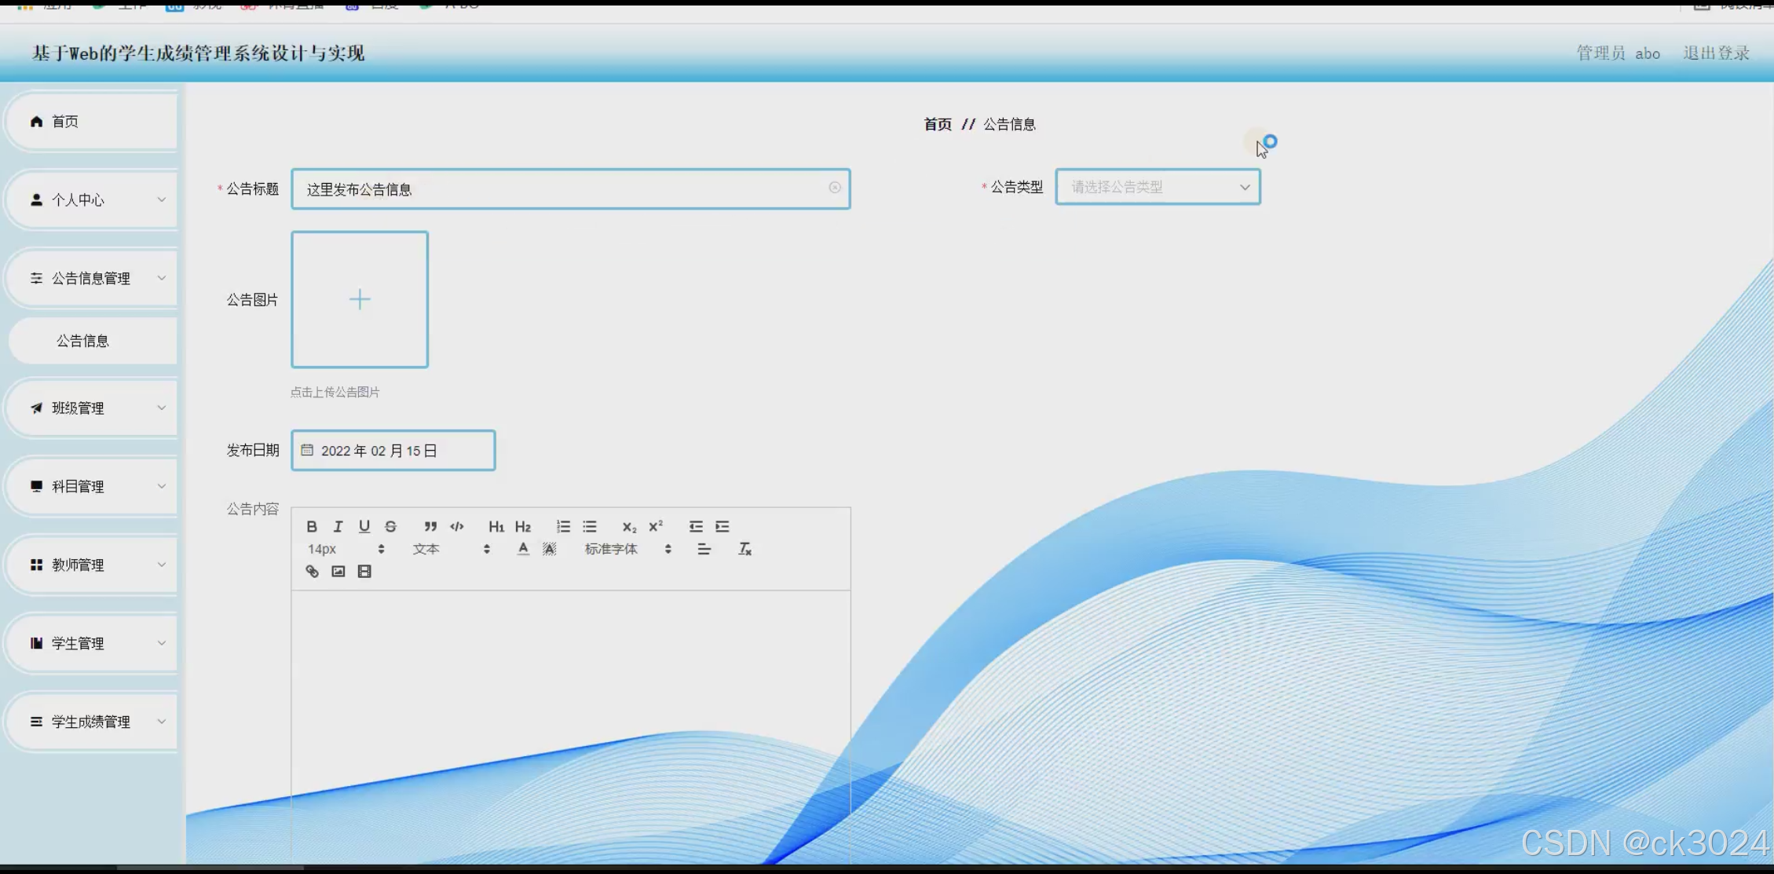Toggle the blockquote formatting
The image size is (1774, 874).
pyautogui.click(x=430, y=526)
